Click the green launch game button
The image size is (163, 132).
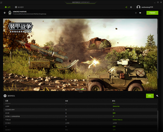(152, 13)
